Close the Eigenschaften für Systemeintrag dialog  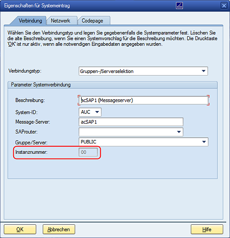tap(224, 6)
